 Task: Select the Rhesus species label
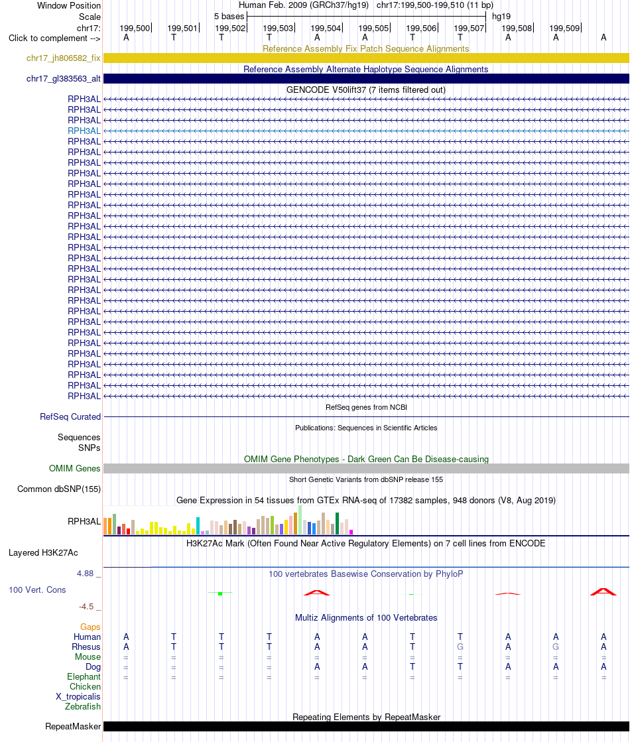tap(86, 647)
